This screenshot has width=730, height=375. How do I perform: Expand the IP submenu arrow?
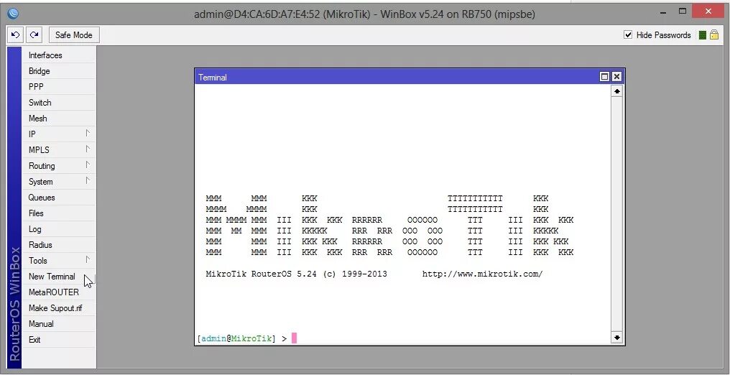[88, 134]
